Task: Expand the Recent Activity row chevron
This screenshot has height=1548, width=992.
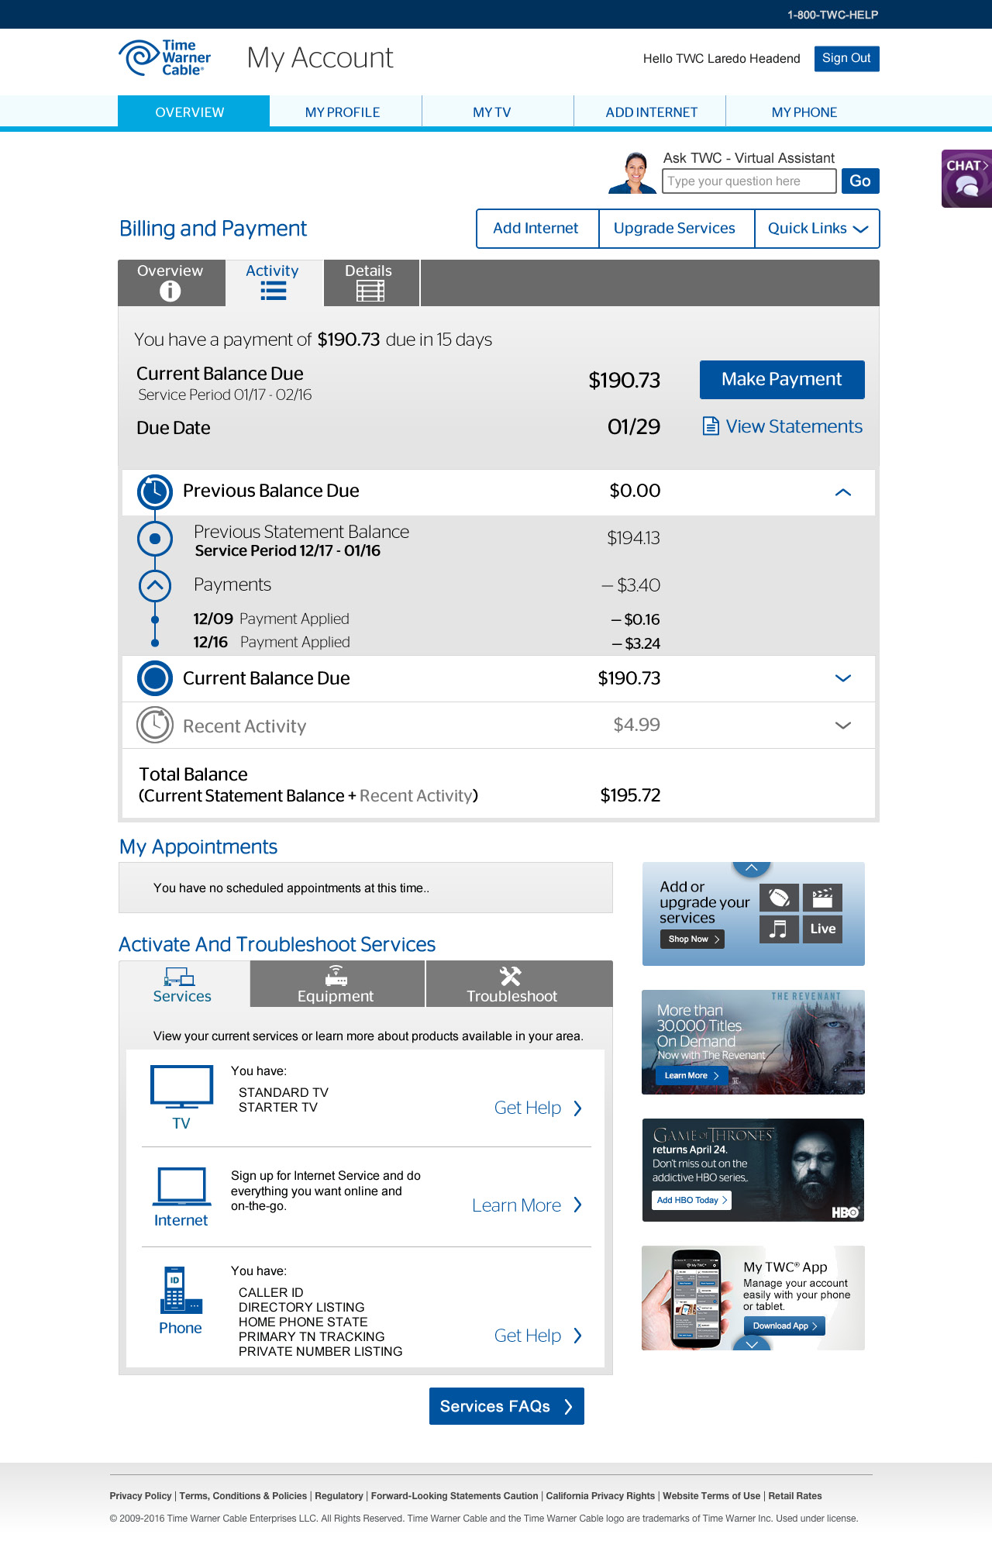Action: pos(843,726)
